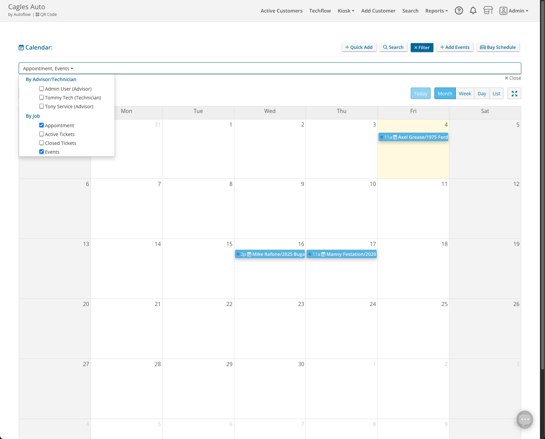This screenshot has height=439, width=545.
Task: Click the Quick Add button
Action: (x=358, y=47)
